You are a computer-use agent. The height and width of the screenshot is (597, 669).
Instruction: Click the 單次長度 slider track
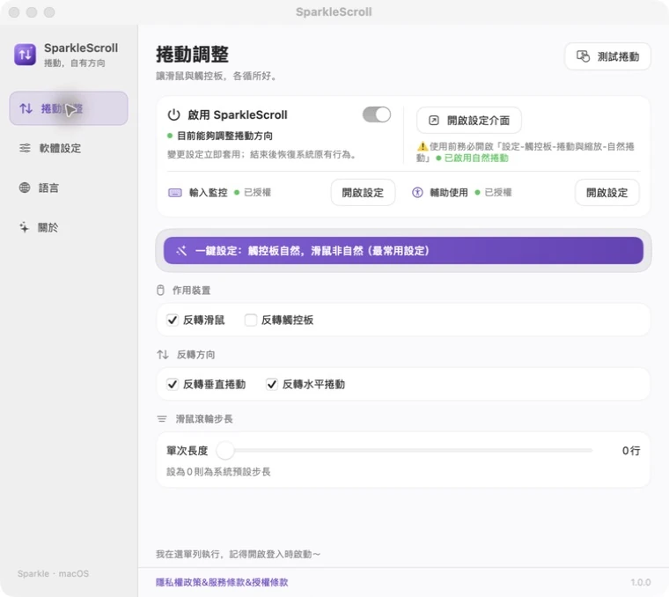click(404, 450)
